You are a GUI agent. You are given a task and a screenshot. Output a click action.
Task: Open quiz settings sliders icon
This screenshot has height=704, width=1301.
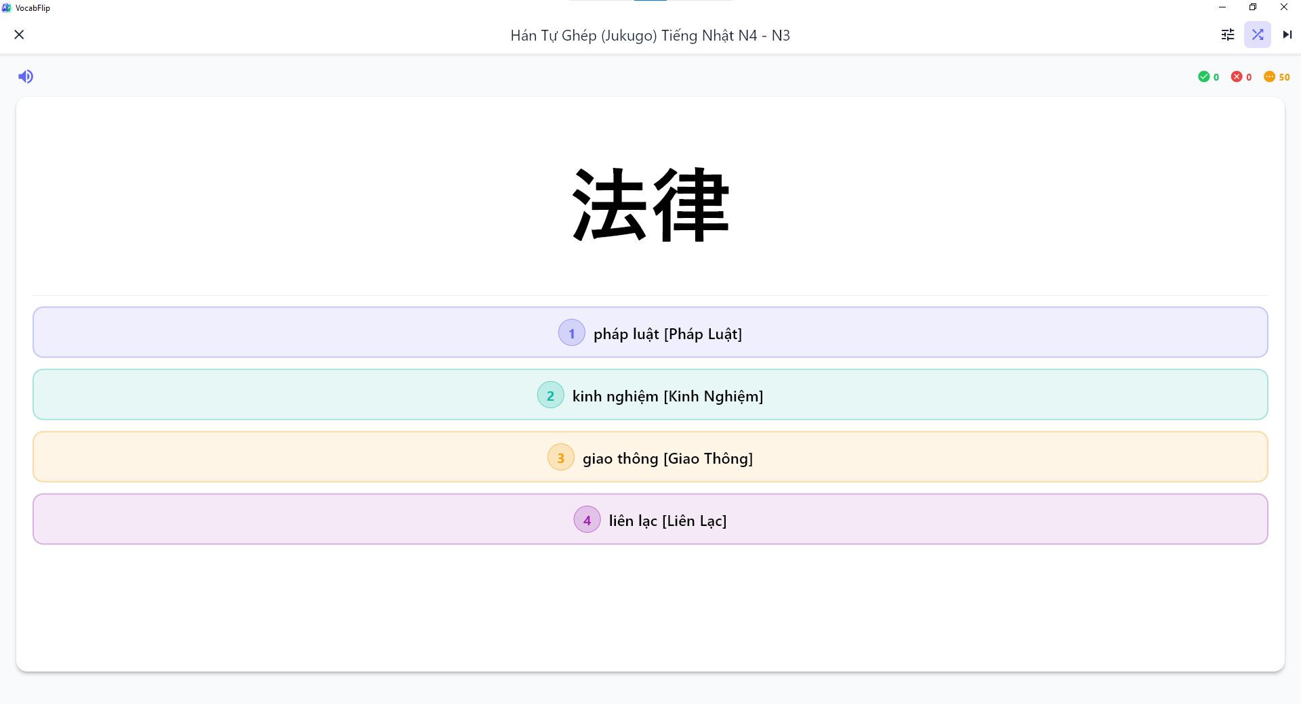point(1228,35)
